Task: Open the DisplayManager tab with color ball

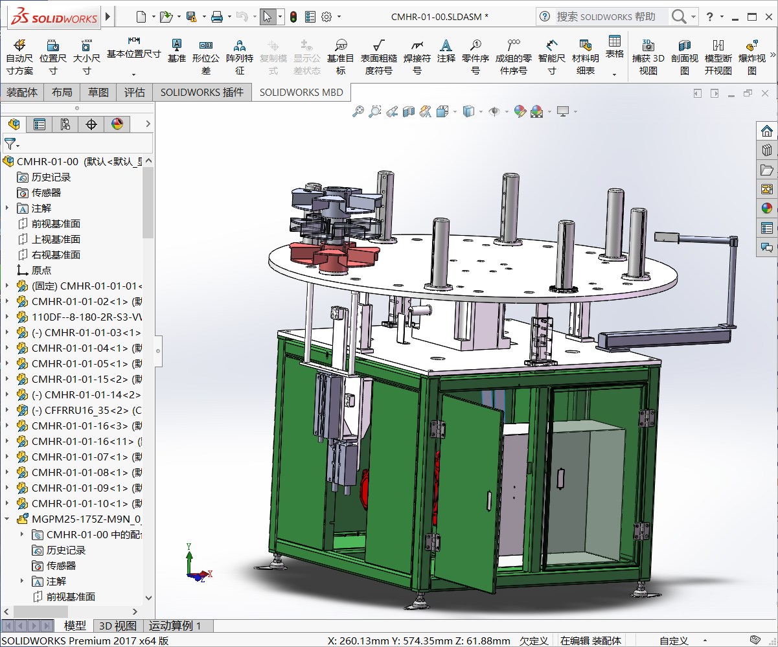Action: point(117,124)
